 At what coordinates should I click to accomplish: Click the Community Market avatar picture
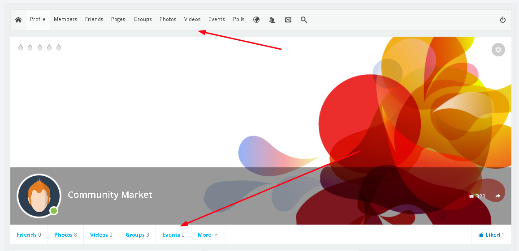[x=39, y=196]
